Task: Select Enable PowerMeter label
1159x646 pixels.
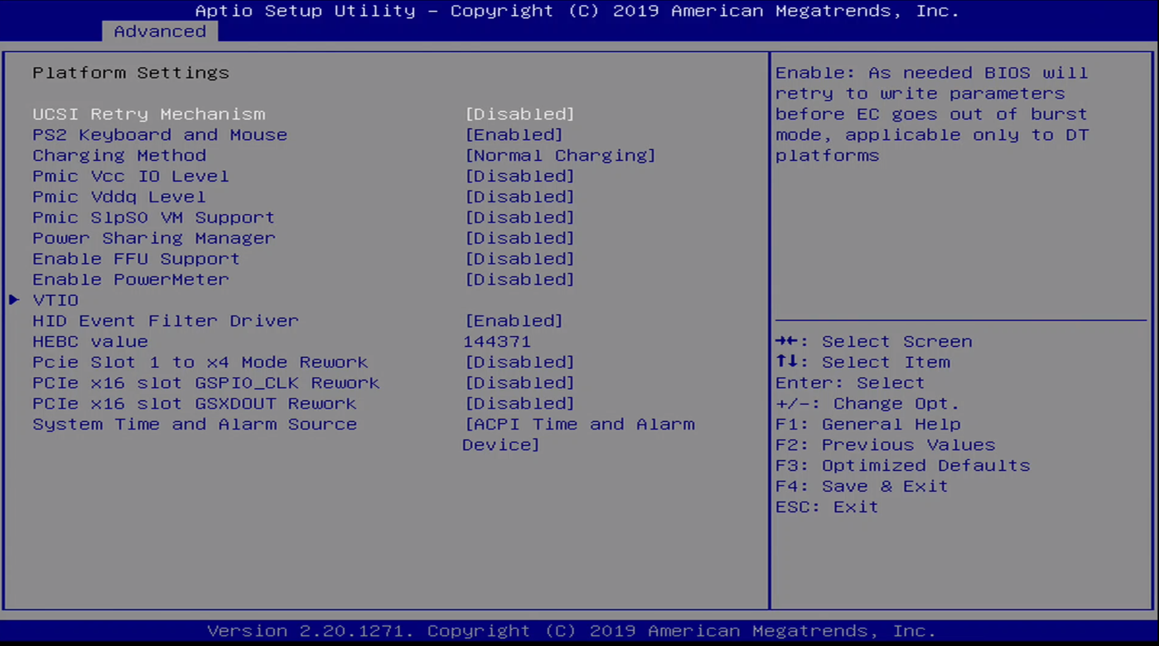Action: point(131,279)
